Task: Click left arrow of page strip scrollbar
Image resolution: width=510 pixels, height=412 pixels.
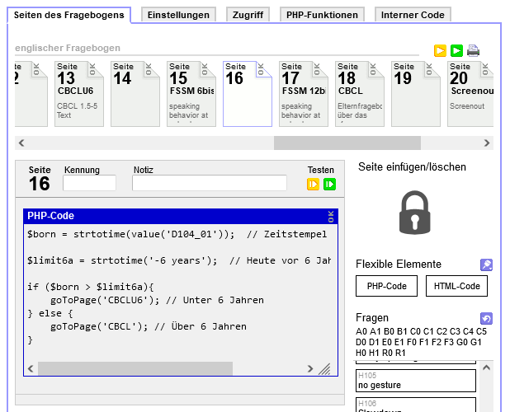Action: point(21,143)
